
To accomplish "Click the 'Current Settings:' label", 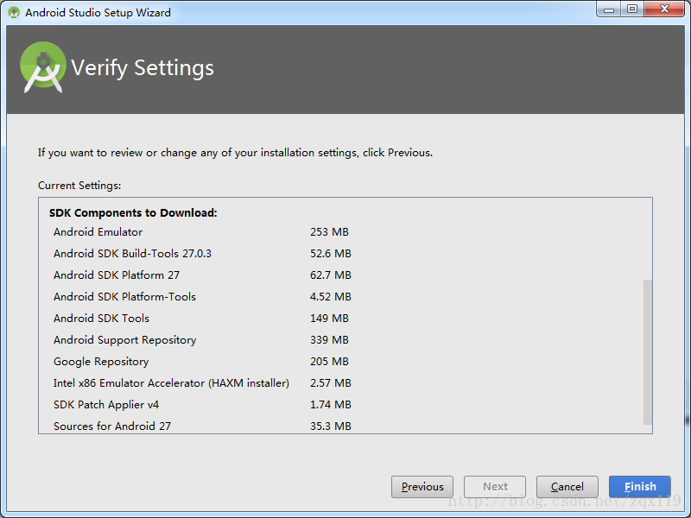I will [79, 186].
